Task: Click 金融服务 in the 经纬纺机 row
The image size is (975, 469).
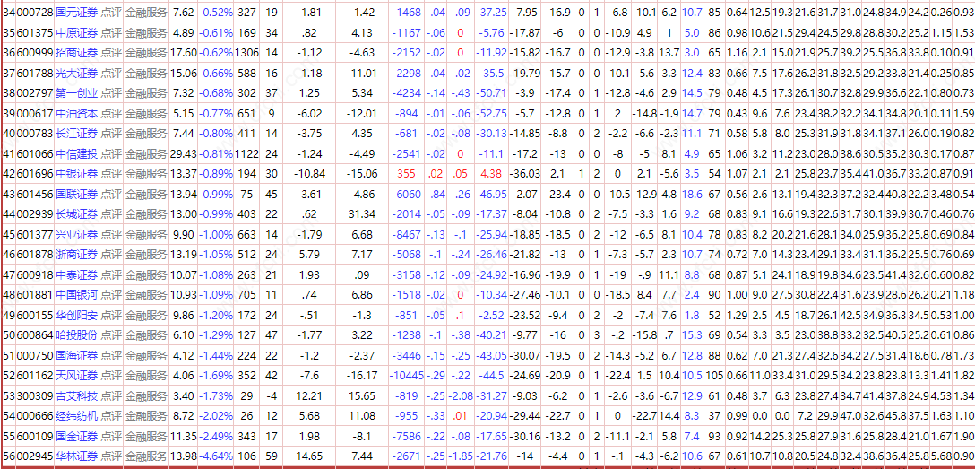Action: [x=146, y=416]
